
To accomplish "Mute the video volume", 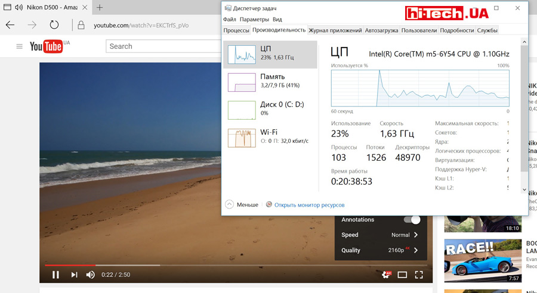I will point(91,275).
